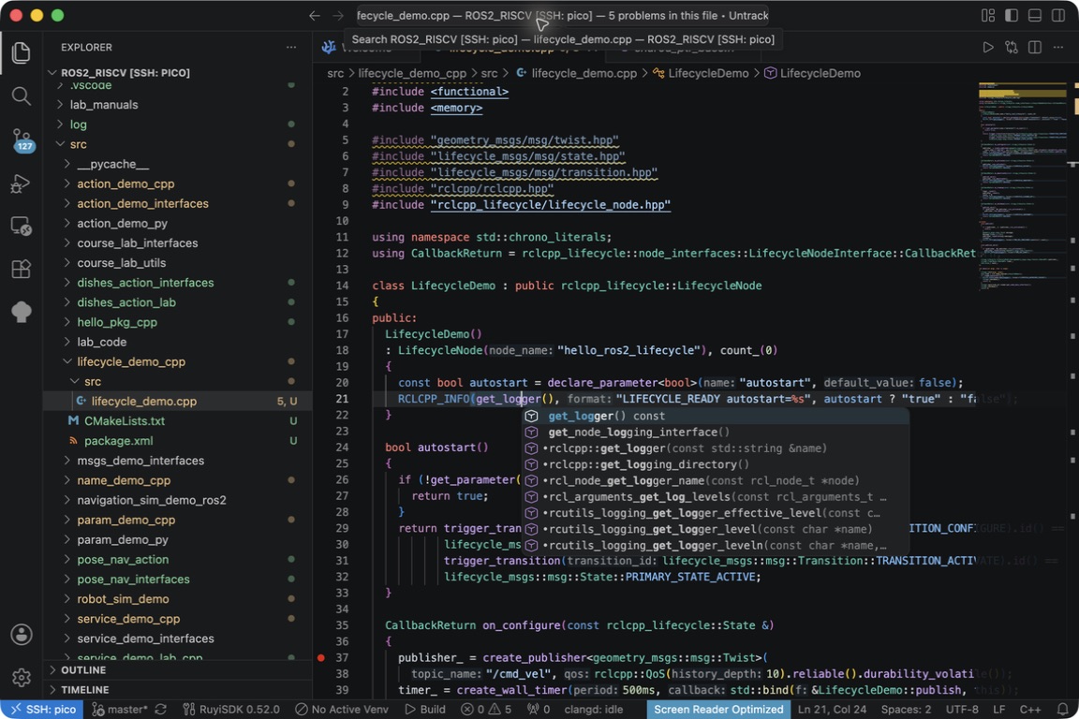Select get_logger() const suggestion
Viewport: 1079px width, 719px height.
click(x=715, y=417)
